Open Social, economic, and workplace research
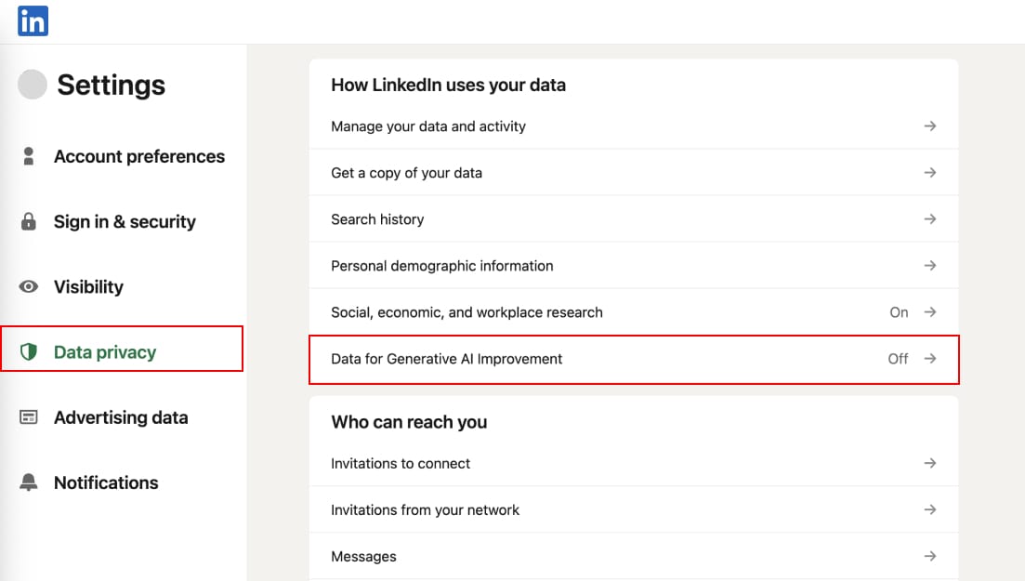1025x581 pixels. (x=634, y=312)
